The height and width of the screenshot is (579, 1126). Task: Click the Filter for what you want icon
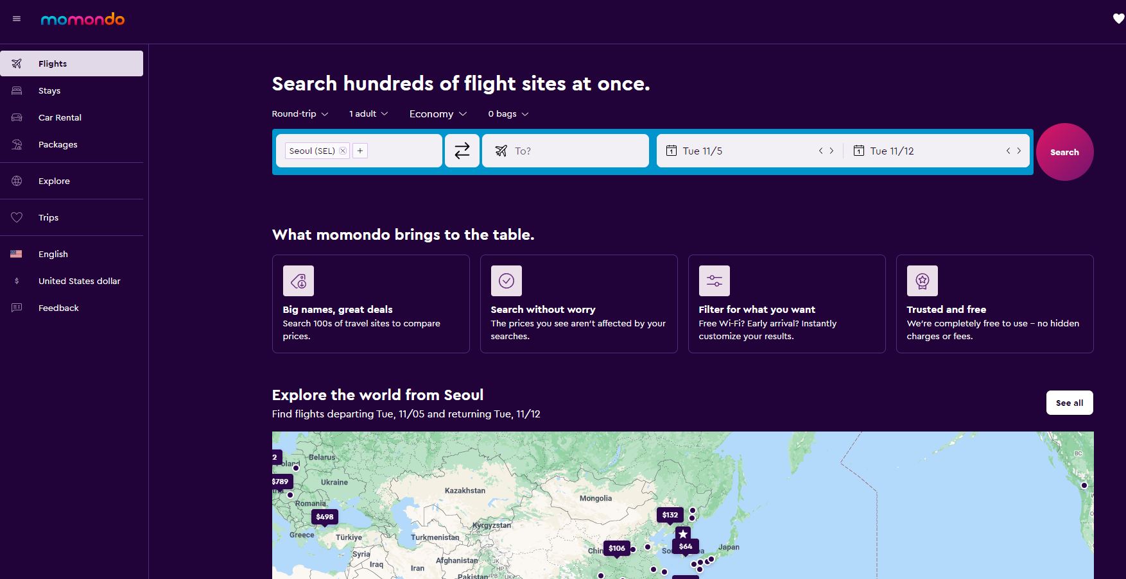pyautogui.click(x=715, y=281)
